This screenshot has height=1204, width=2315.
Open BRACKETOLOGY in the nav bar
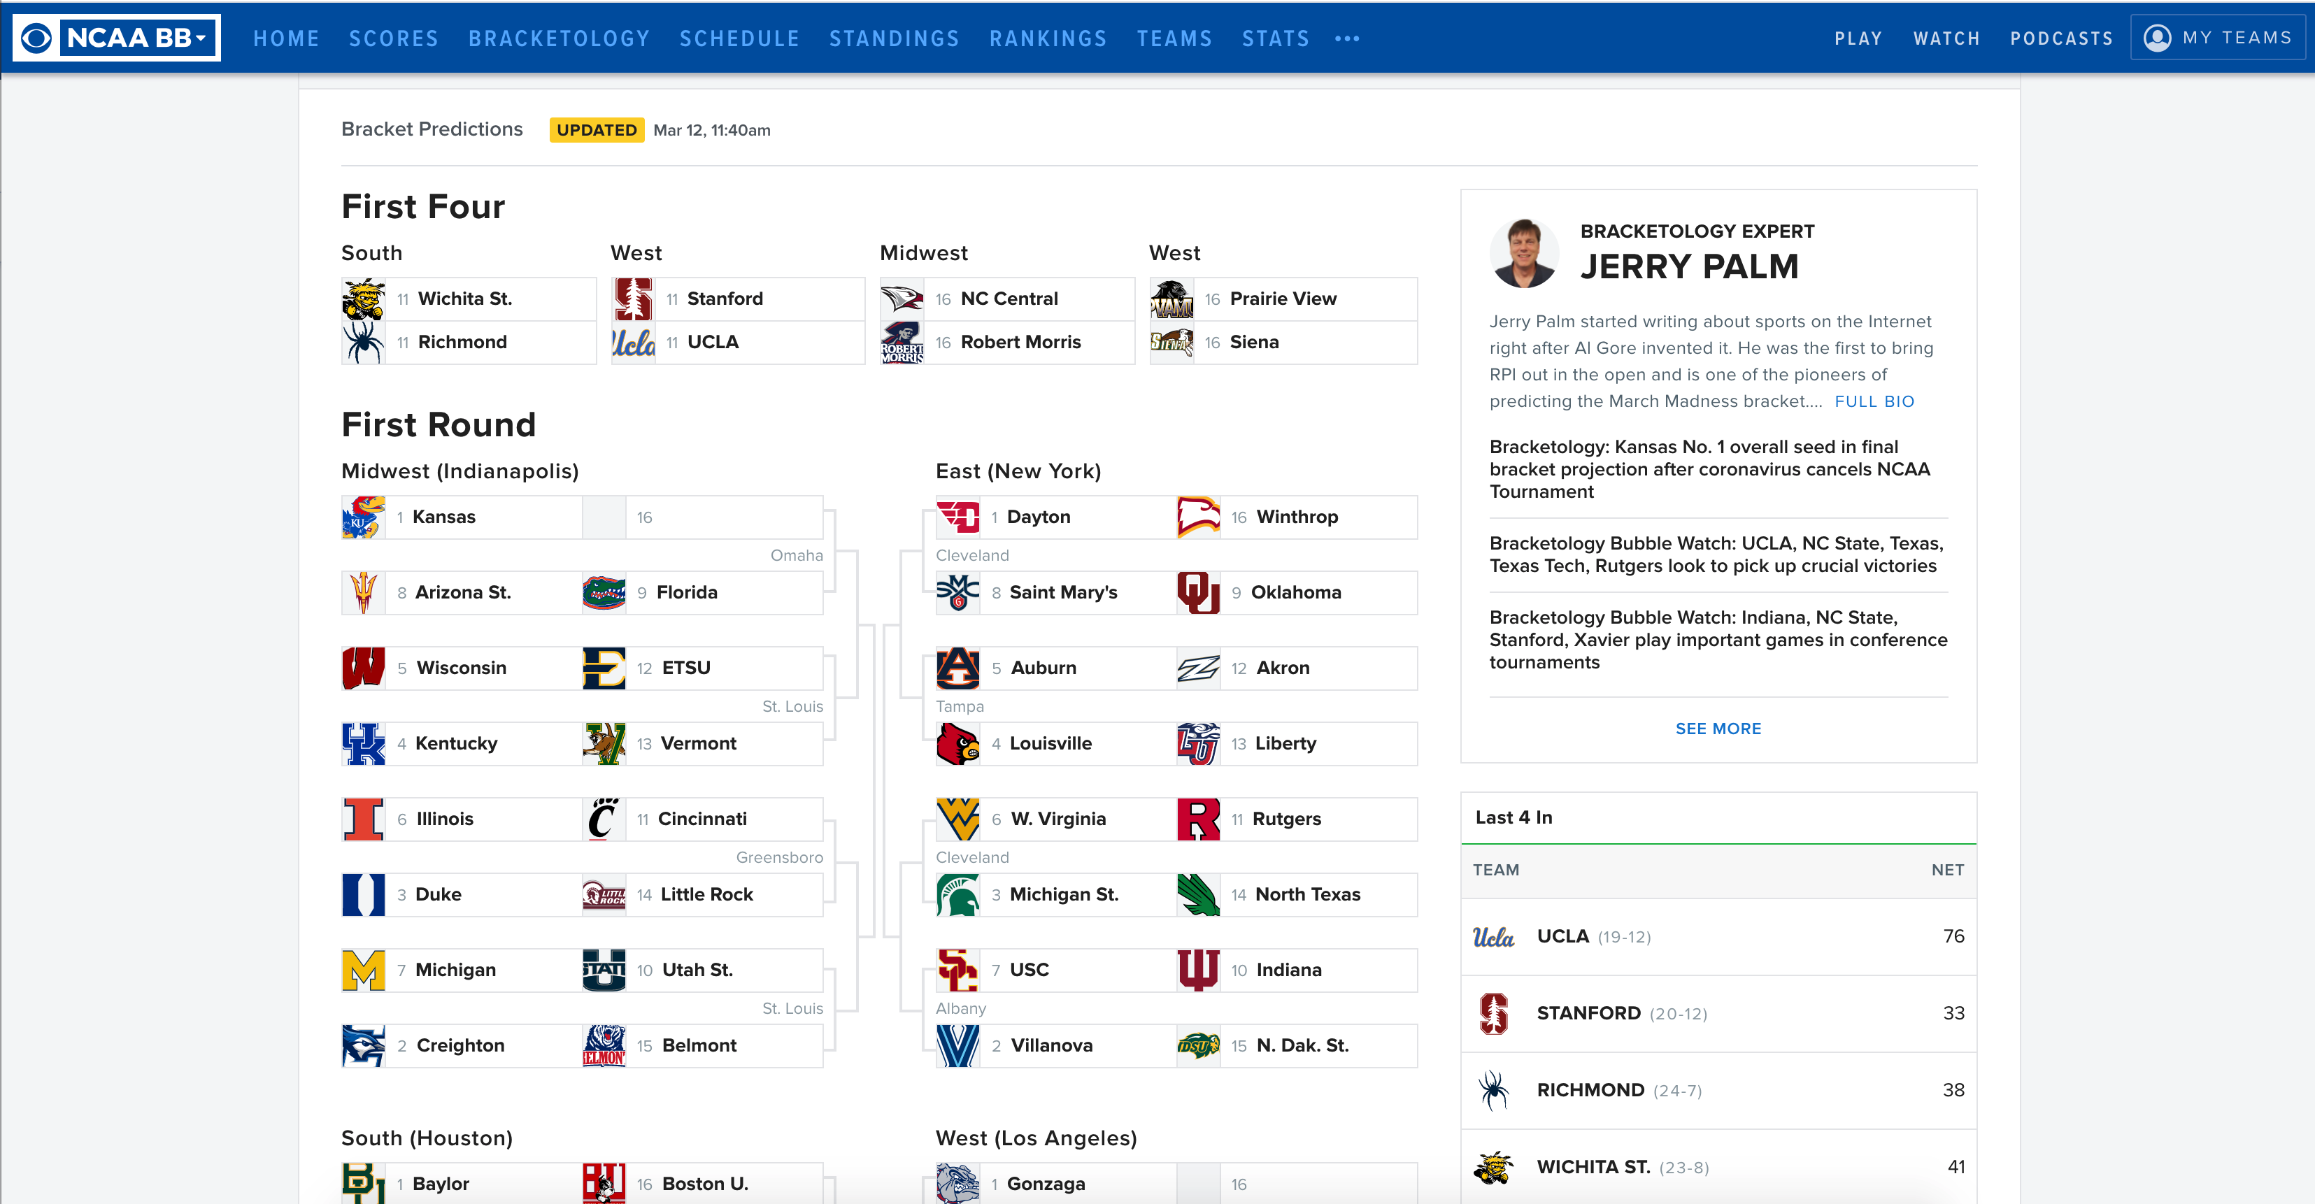pos(559,38)
